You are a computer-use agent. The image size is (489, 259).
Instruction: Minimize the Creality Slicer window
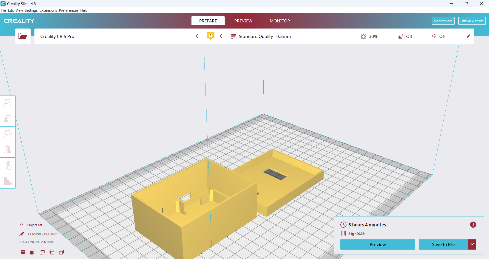(x=452, y=4)
